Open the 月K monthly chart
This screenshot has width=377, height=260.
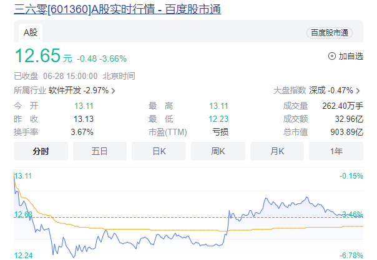(277, 151)
